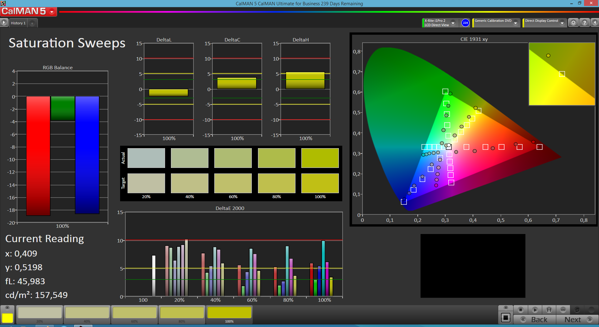Viewport: 599px width, 327px height.
Task: Click the Saturation Sweeps heading
Action: pyautogui.click(x=67, y=43)
